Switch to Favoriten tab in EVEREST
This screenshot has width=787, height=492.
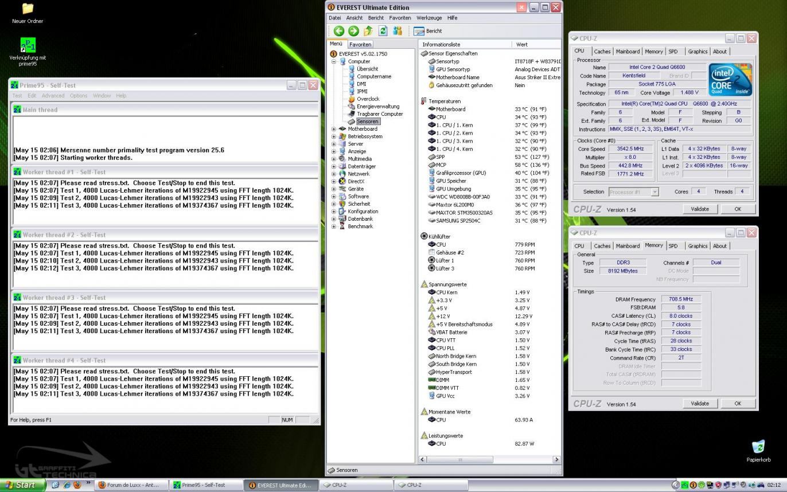click(x=360, y=44)
